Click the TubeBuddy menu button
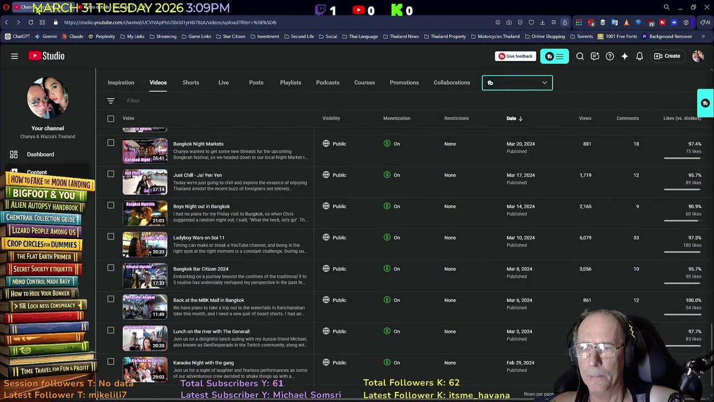 pyautogui.click(x=554, y=56)
